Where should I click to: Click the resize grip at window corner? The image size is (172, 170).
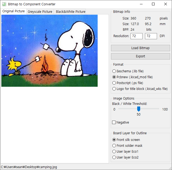point(170,168)
